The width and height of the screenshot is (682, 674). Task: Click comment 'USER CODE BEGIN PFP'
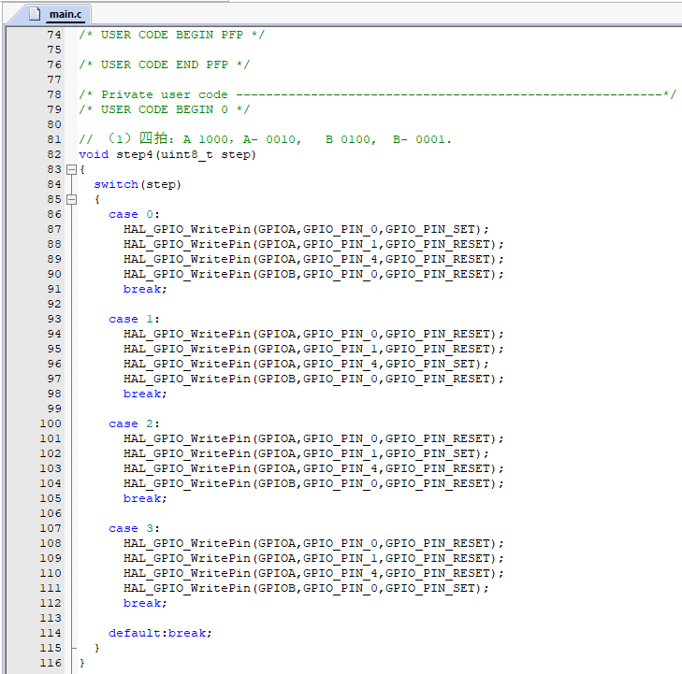pyautogui.click(x=172, y=35)
